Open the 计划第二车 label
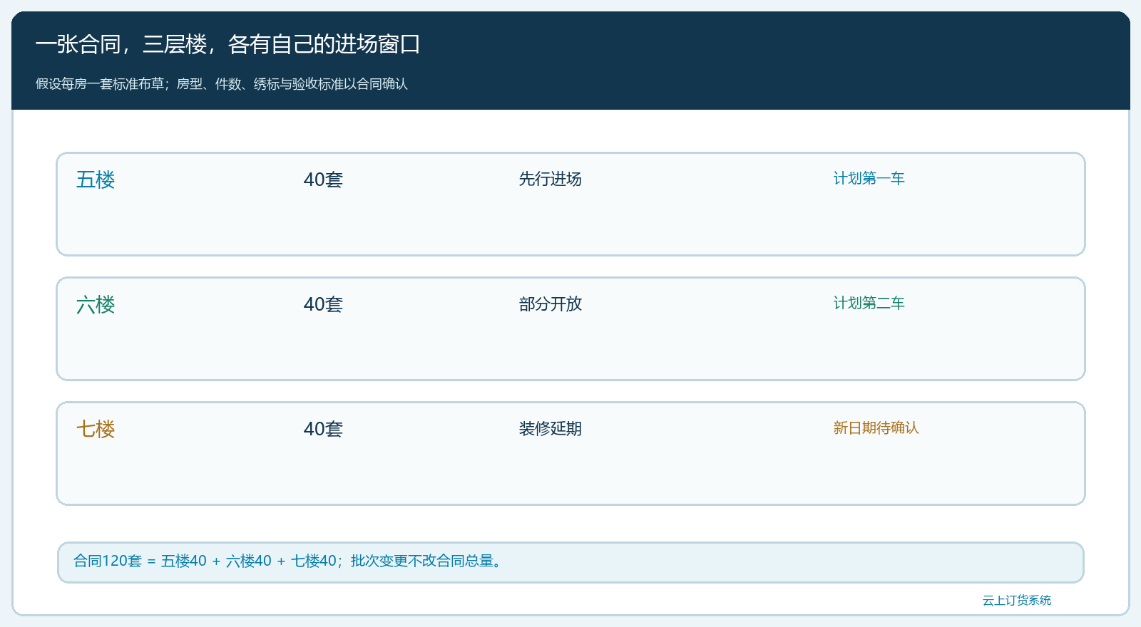The width and height of the screenshot is (1141, 627). 869,303
